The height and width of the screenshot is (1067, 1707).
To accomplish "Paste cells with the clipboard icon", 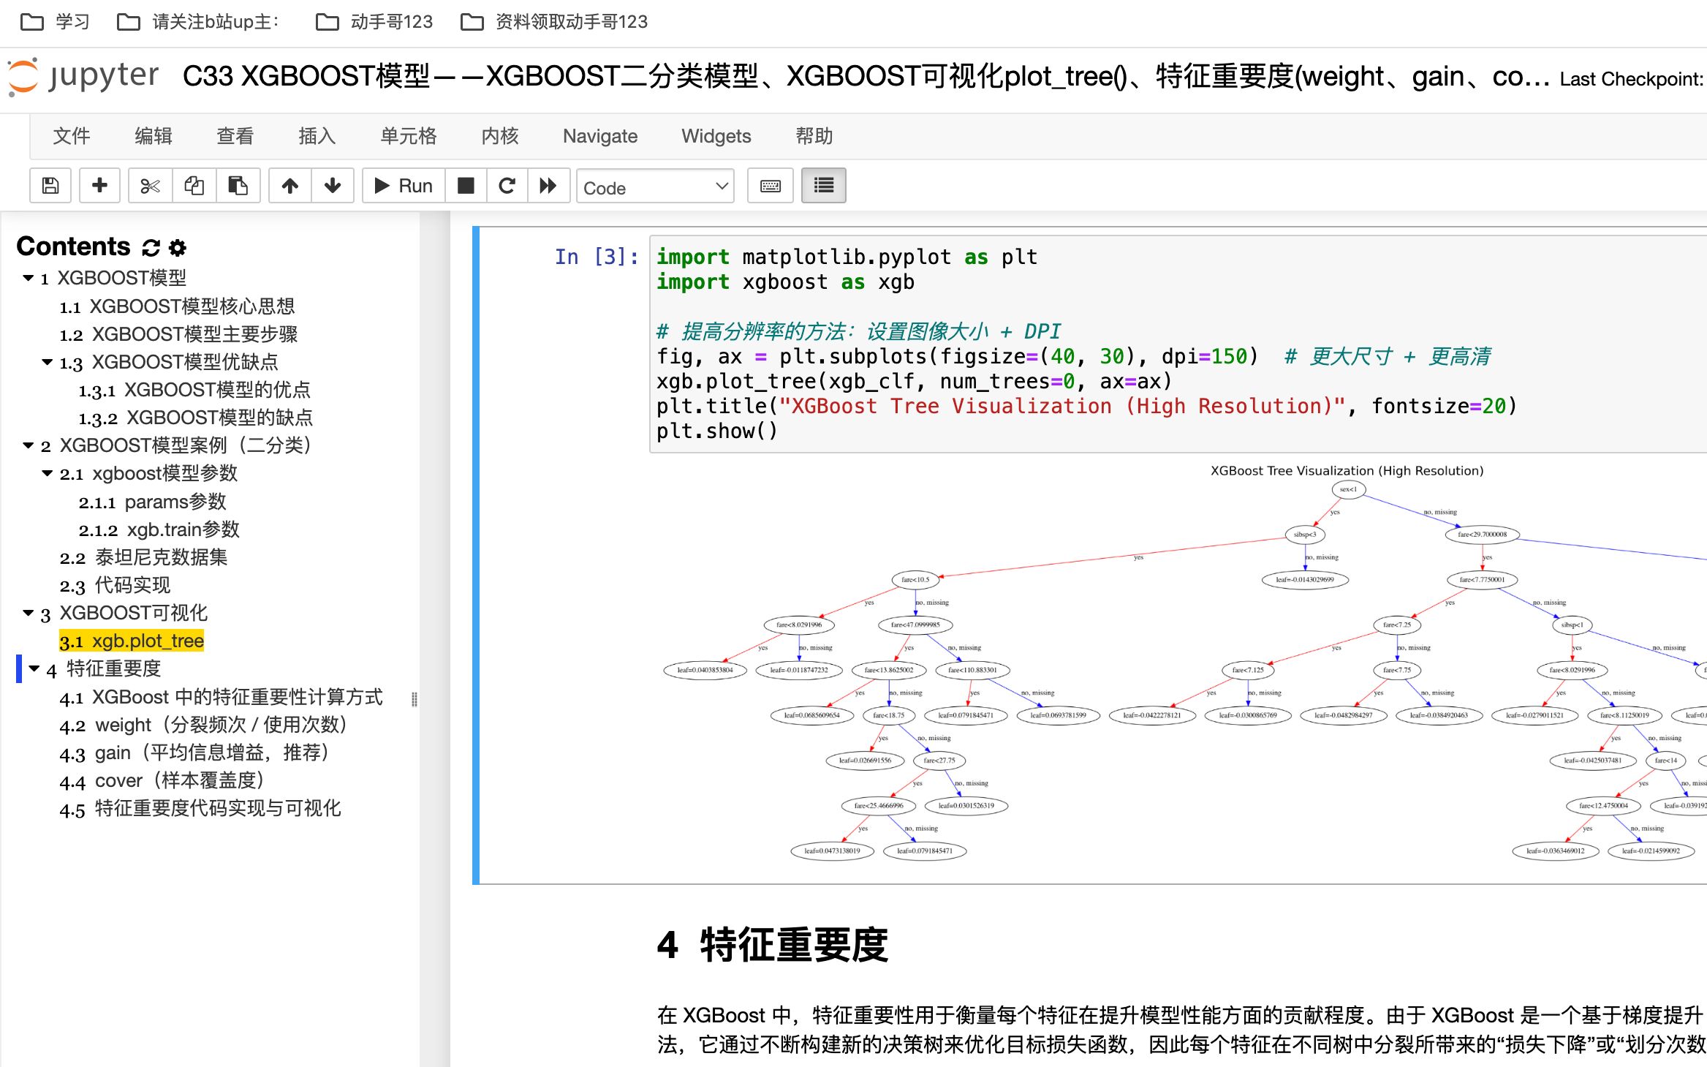I will [x=238, y=186].
